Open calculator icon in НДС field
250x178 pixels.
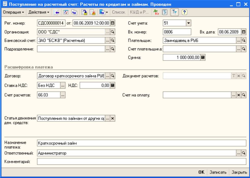[x=113, y=85]
